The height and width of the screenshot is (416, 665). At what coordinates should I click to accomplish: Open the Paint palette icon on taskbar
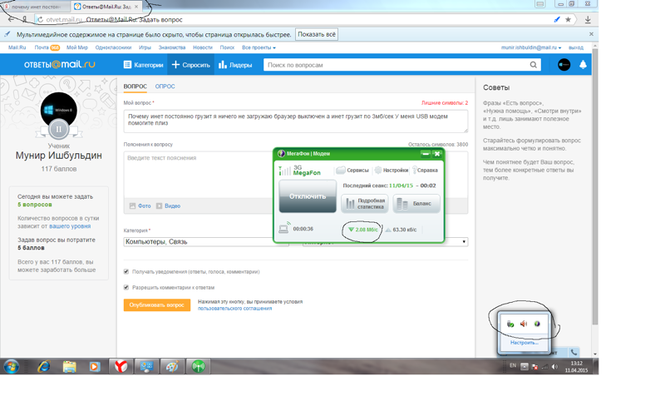[172, 366]
